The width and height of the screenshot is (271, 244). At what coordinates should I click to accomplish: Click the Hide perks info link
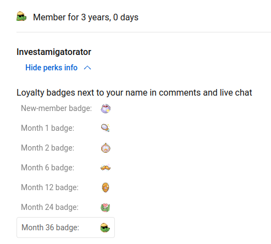[52, 68]
